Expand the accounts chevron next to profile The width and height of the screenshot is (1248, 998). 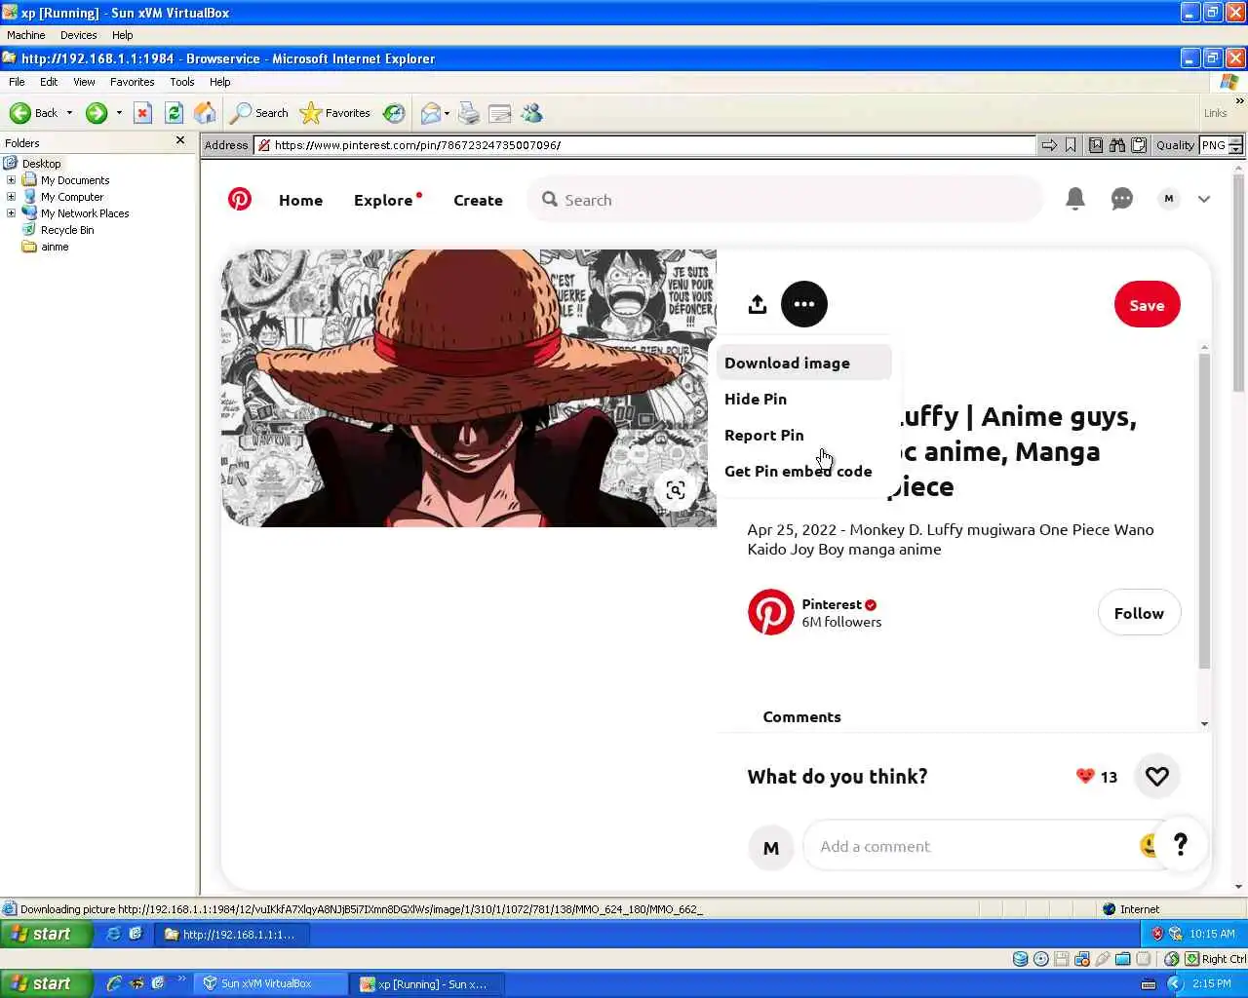tap(1204, 199)
